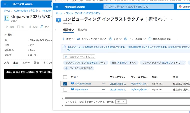Click the compute infrastructure page icon
Viewport: 190px width, 113px height.
59,20
